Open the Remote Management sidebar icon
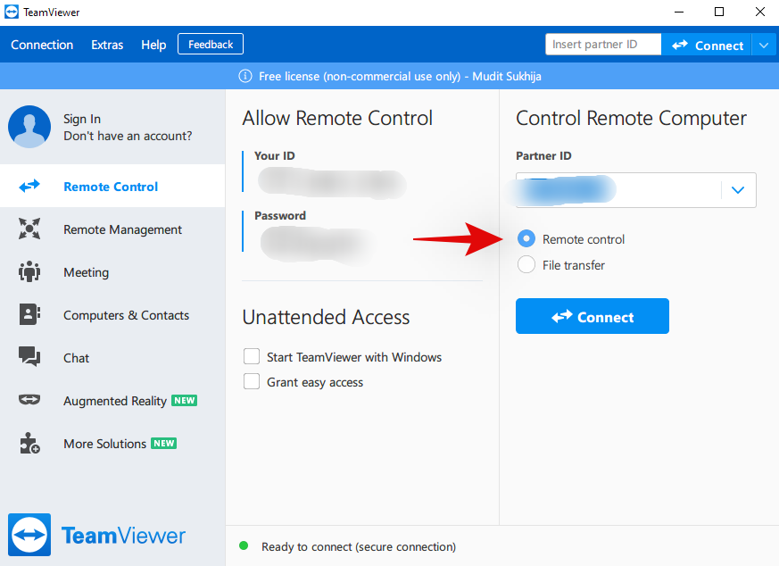779x566 pixels. [29, 229]
